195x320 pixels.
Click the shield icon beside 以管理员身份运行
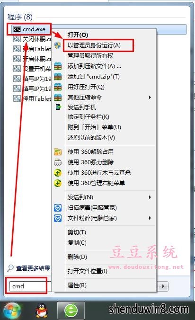point(58,45)
